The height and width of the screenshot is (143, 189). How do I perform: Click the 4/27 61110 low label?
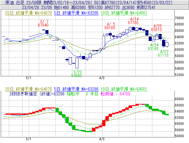[163, 53]
